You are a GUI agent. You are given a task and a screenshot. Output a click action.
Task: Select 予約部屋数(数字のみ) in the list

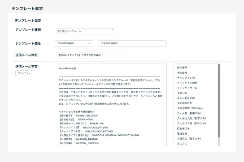190,108
